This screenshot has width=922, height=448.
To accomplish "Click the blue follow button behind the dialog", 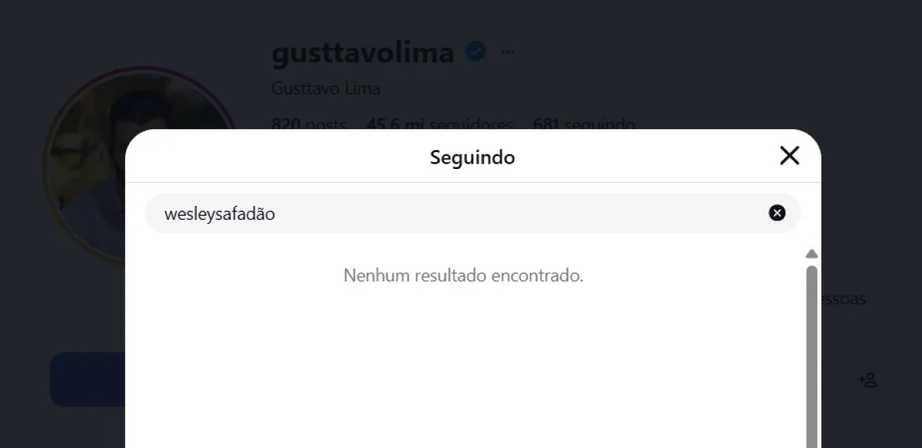I will click(x=88, y=380).
